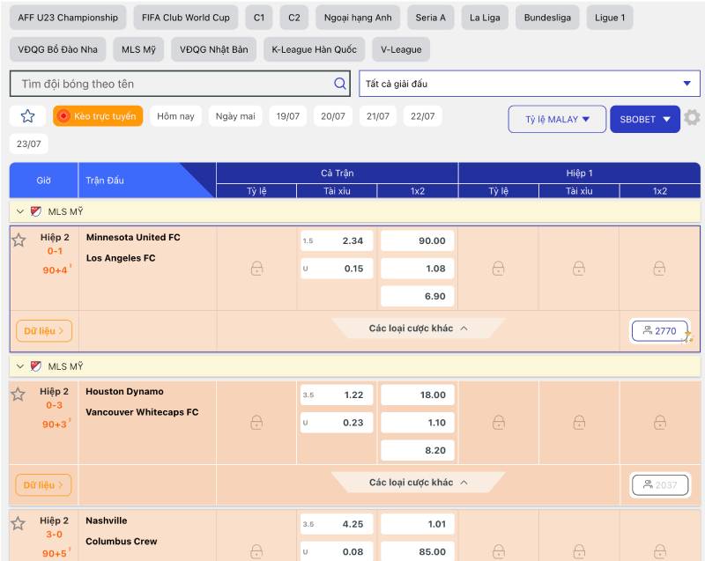705x561 pixels.
Task: Switch to the La Liga tab
Action: click(484, 18)
